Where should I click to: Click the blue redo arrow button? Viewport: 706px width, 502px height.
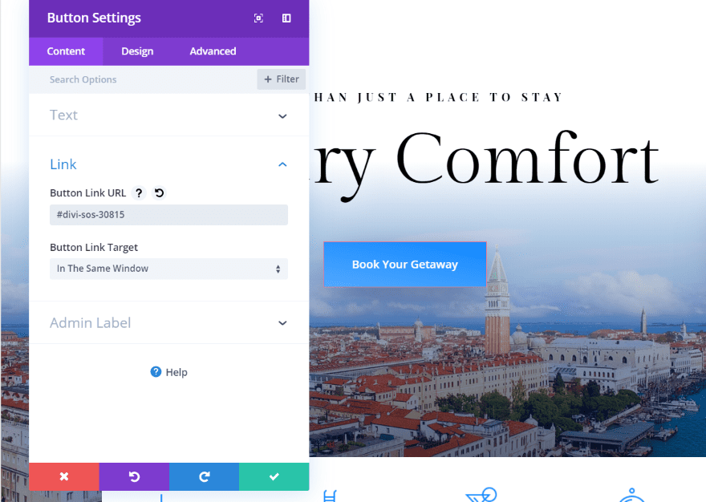coord(204,476)
